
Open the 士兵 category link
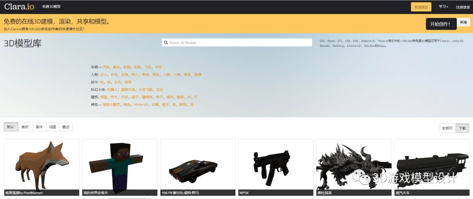coord(118,82)
